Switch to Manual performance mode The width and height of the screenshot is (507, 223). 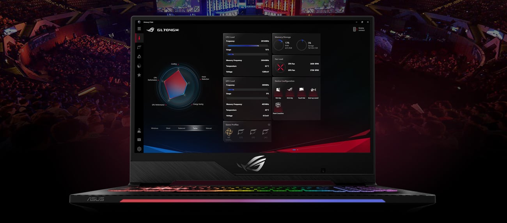point(209,128)
